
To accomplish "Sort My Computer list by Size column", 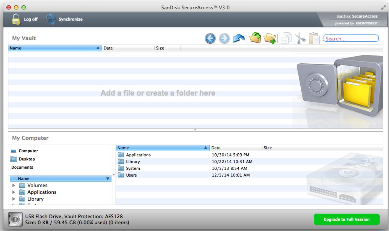I will [275, 148].
